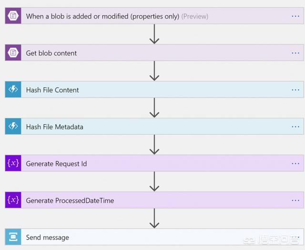Viewport: 305px width, 250px height.
Task: Open ellipsis menu for Hash File Metadata
Action: click(295, 126)
